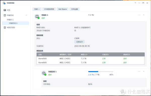This screenshot has width=151, height=96.
Task: Click 立即运行 run now button
Action: point(80,42)
